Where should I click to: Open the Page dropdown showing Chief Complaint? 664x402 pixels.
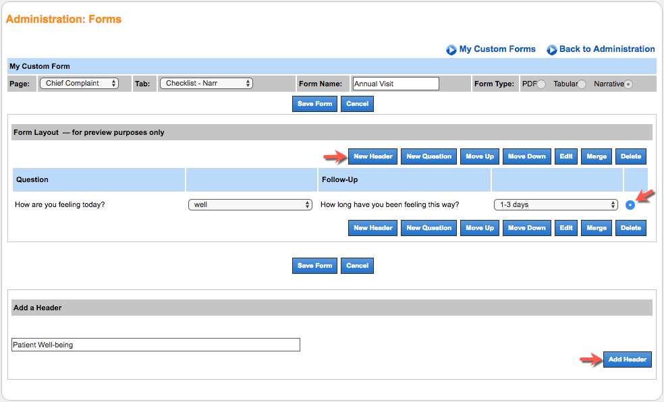[84, 83]
